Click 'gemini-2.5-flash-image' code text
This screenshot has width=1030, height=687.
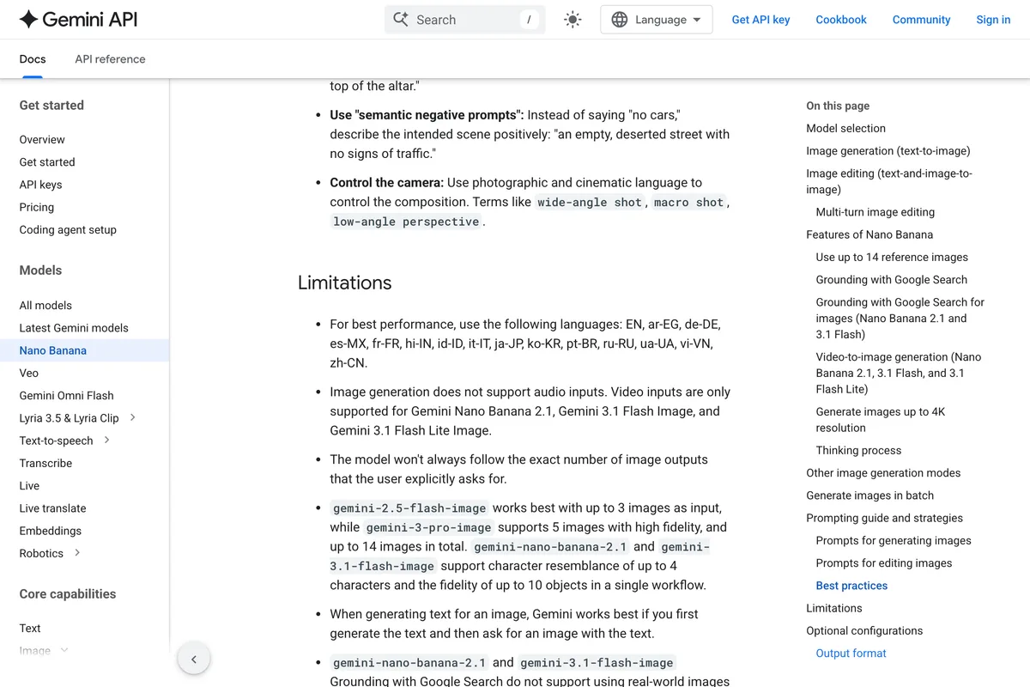[x=409, y=508]
